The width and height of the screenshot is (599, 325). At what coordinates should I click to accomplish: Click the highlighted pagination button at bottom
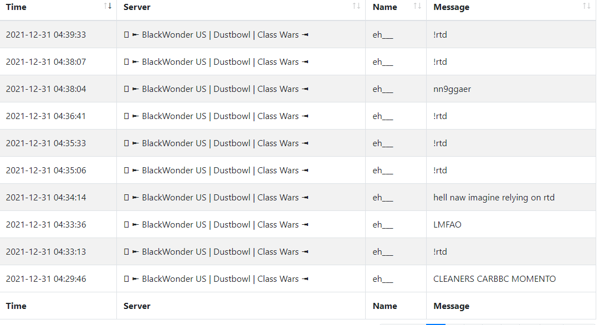(436, 324)
